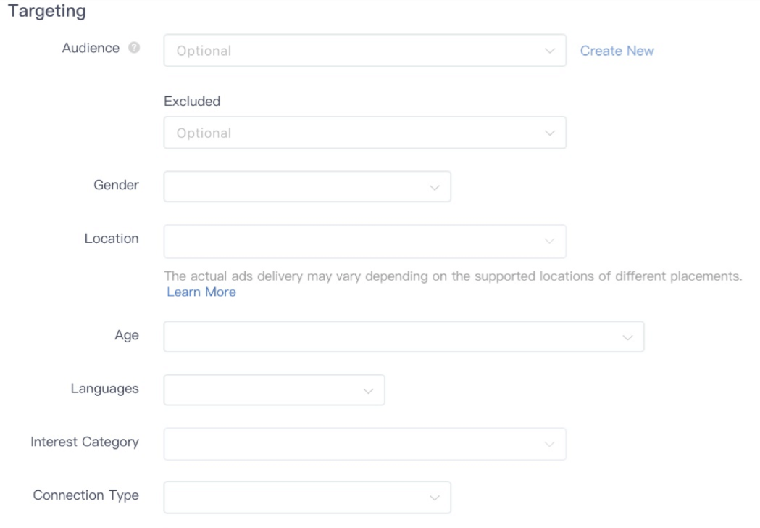Click the Interest Category chevron arrow
This screenshot has height=528, width=760.
pos(550,444)
